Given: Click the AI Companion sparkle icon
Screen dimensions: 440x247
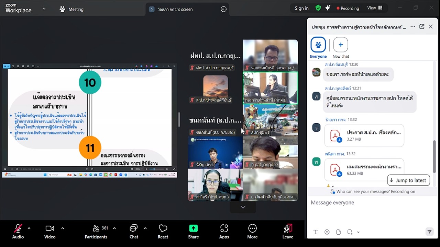Looking at the screenshot, I should pyautogui.click(x=328, y=8).
